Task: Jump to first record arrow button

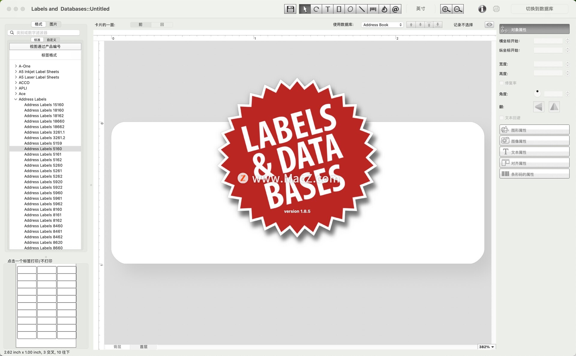Action: [429, 25]
